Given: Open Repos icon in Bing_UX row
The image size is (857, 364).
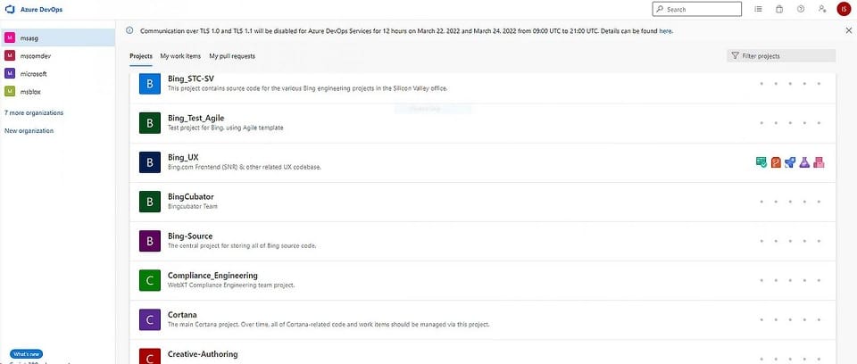Looking at the screenshot, I should pos(776,162).
